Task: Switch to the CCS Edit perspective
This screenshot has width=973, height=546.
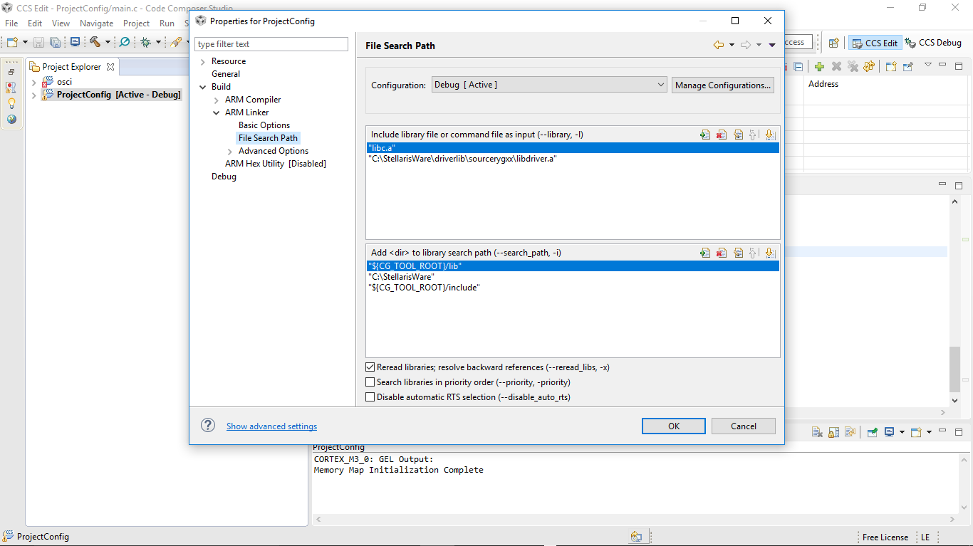Action: pyautogui.click(x=875, y=43)
